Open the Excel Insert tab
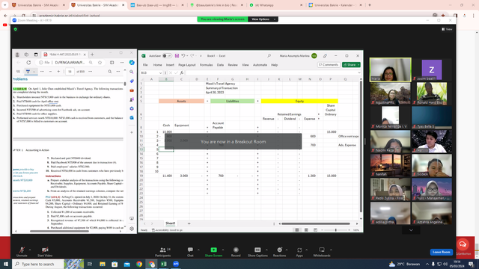The height and width of the screenshot is (269, 479). click(170, 65)
